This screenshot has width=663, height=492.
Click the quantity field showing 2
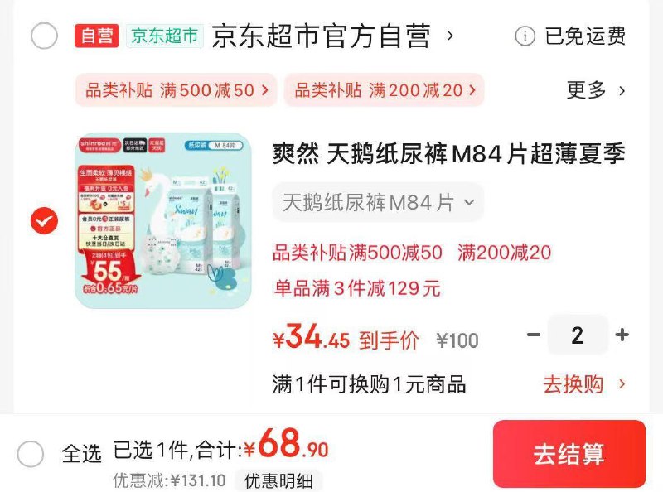(578, 335)
